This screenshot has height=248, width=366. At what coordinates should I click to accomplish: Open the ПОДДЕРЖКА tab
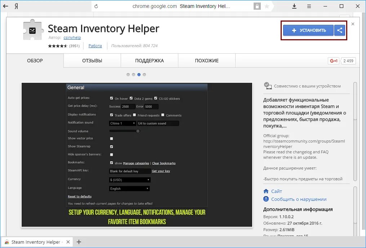pos(149,61)
